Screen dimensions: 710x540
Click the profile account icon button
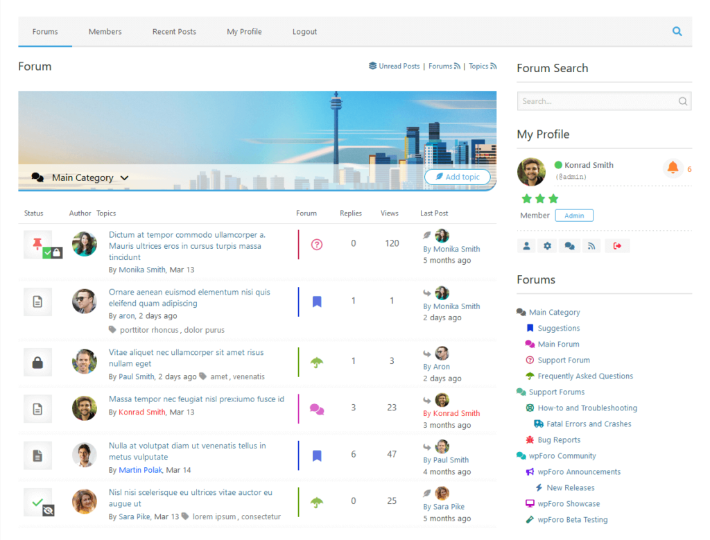[527, 246]
